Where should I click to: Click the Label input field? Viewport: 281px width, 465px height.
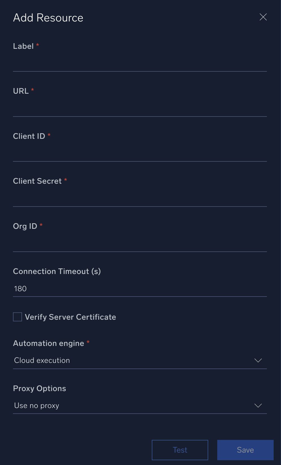click(x=140, y=63)
